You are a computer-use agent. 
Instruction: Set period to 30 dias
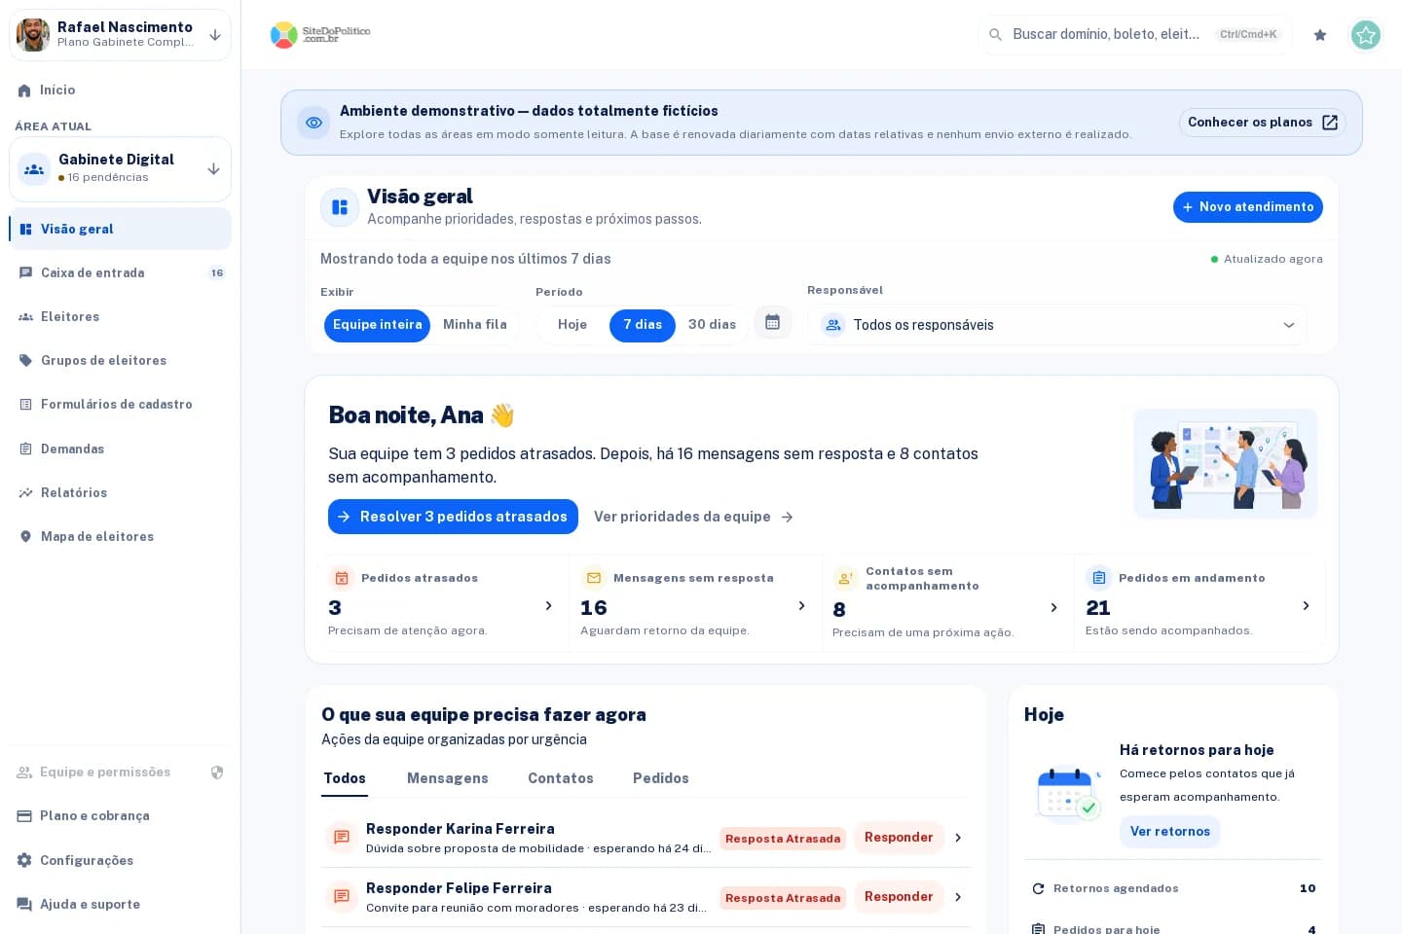712,325
